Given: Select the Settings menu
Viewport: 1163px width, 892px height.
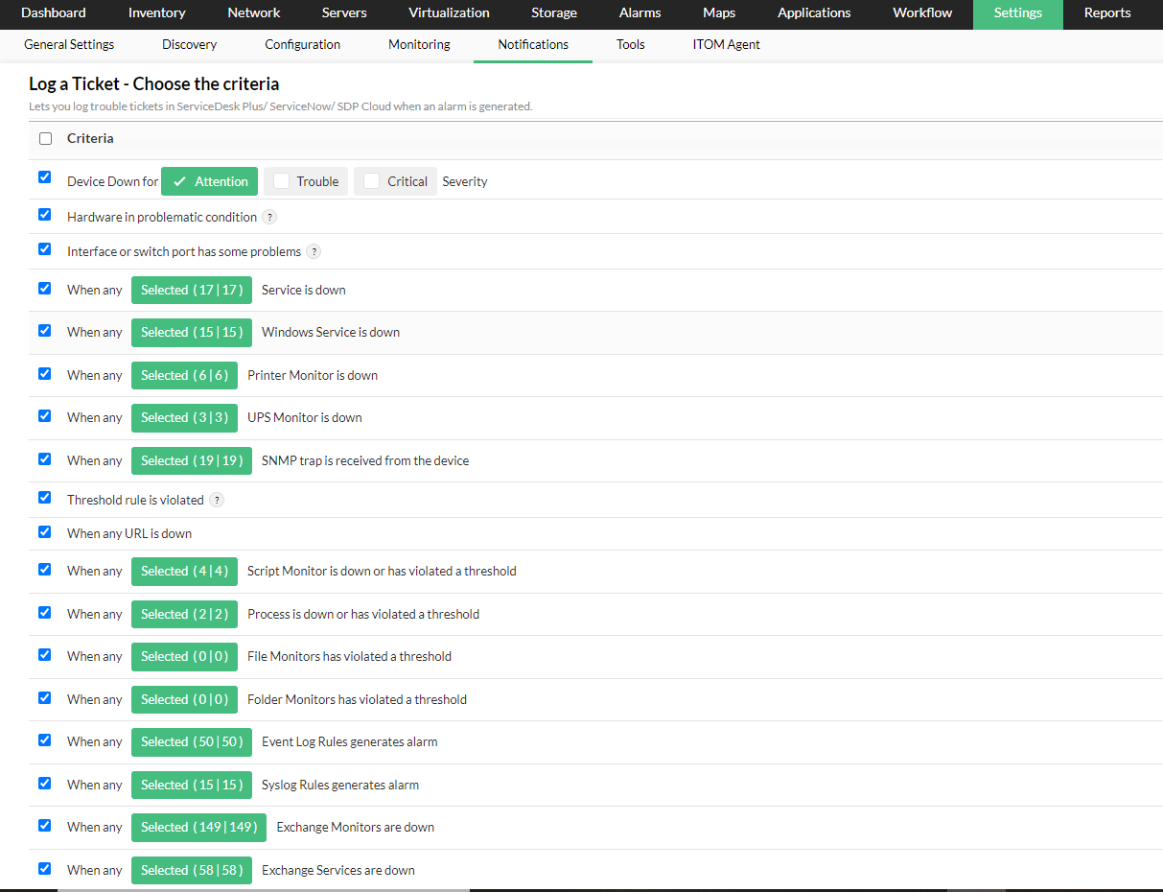Looking at the screenshot, I should pyautogui.click(x=1018, y=13).
